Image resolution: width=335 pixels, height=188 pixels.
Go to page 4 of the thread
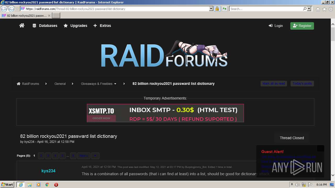55,156
